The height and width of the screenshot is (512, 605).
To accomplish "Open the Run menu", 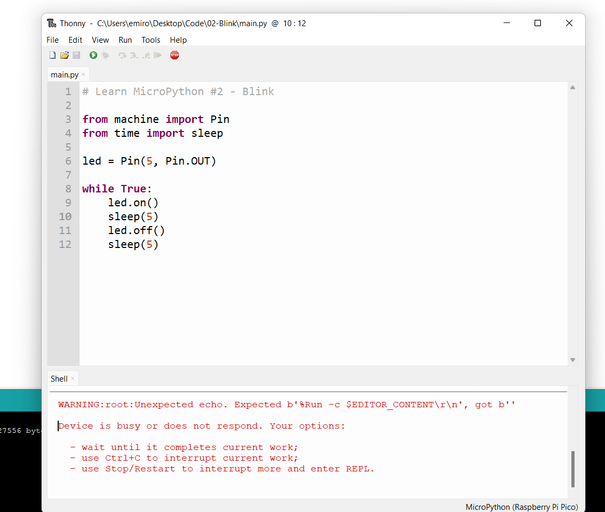I will coord(125,40).
